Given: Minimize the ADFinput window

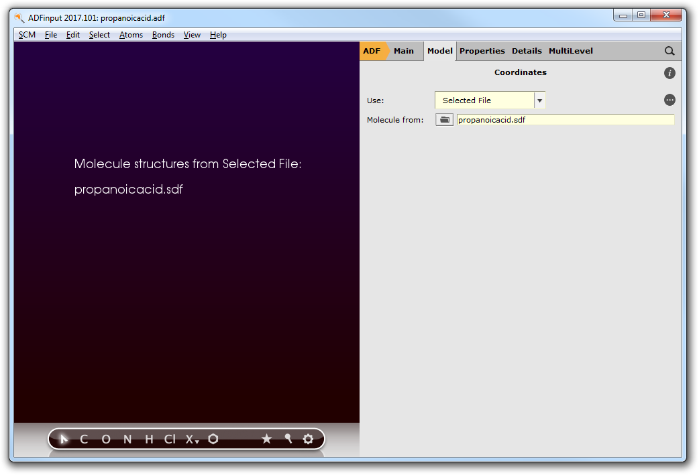Looking at the screenshot, I should pos(623,15).
